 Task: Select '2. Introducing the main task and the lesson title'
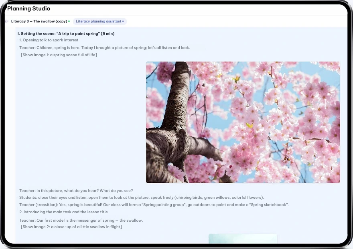click(63, 212)
